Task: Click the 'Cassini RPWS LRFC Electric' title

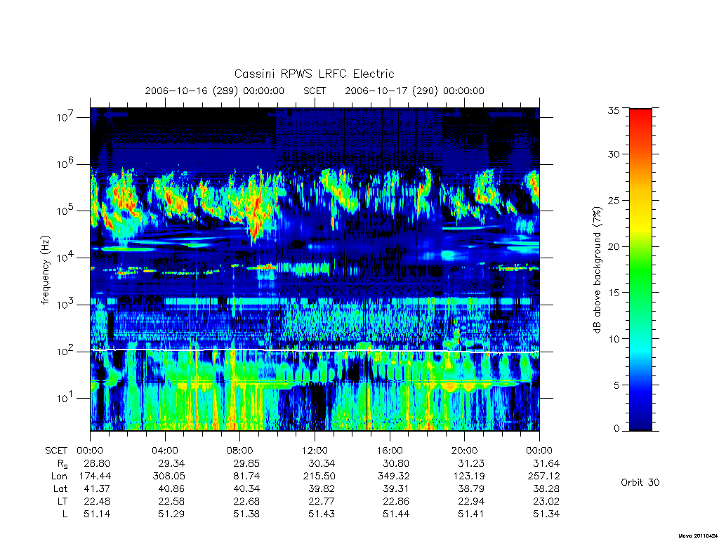Action: 314,74
